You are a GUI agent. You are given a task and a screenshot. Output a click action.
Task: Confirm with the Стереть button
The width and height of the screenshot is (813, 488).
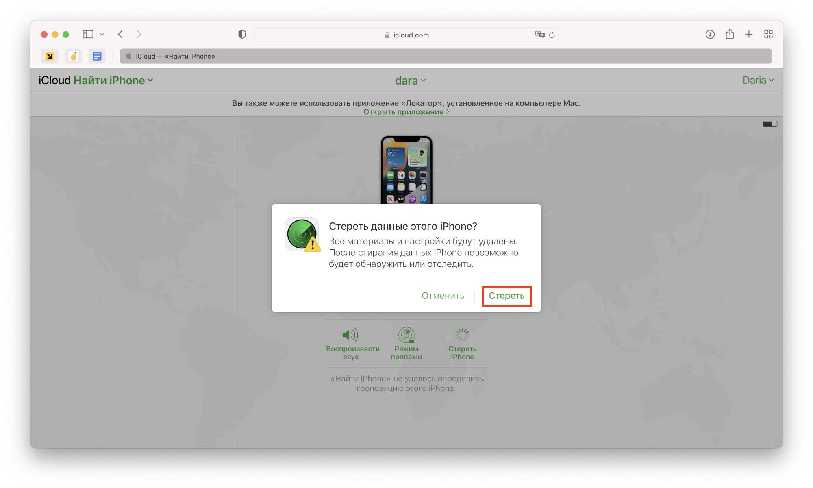506,296
